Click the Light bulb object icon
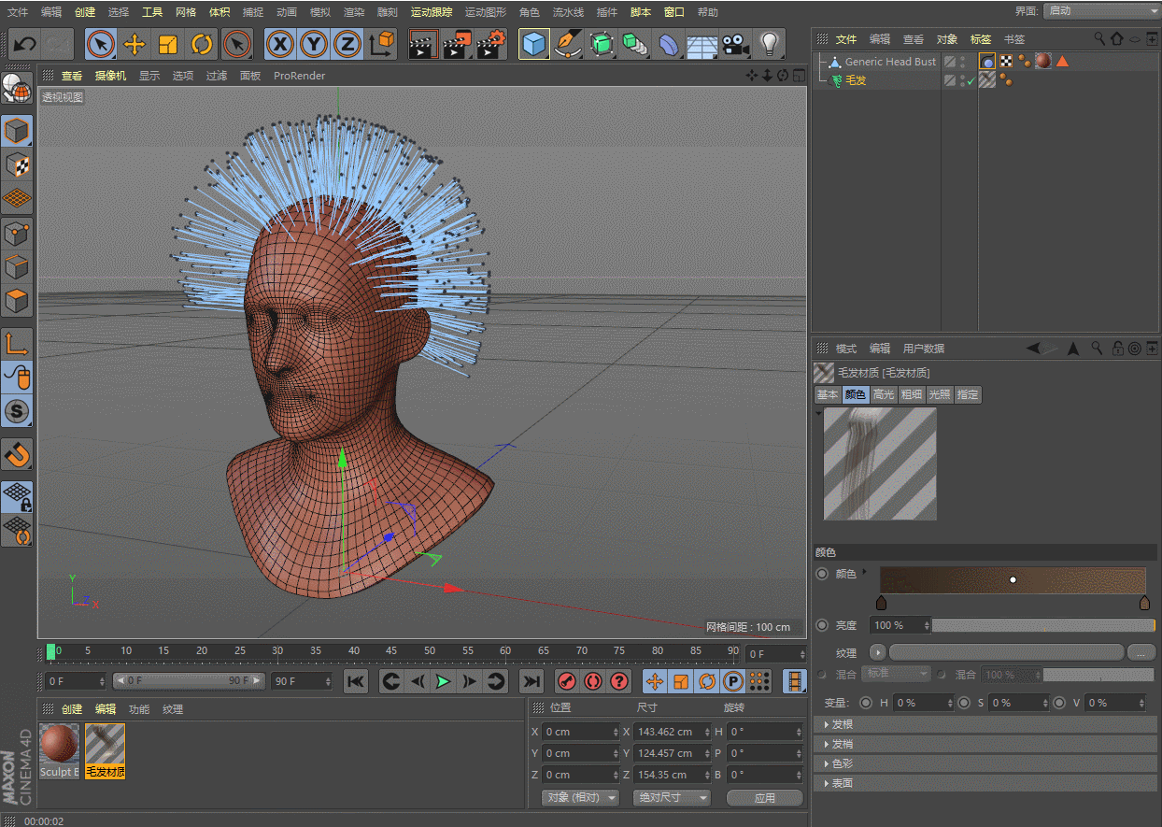1162x827 pixels. [x=770, y=44]
